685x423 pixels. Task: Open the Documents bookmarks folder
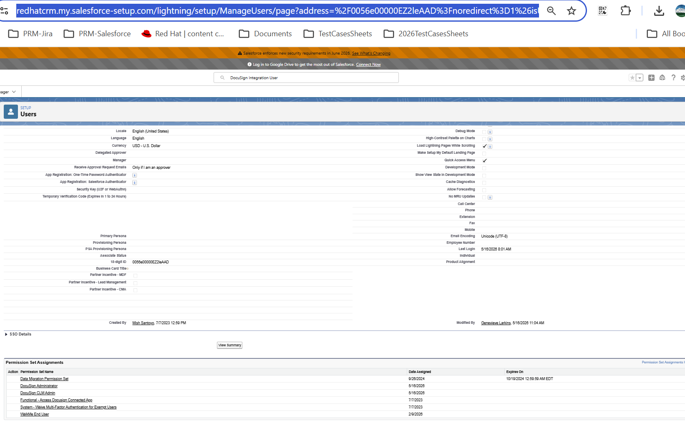click(265, 34)
